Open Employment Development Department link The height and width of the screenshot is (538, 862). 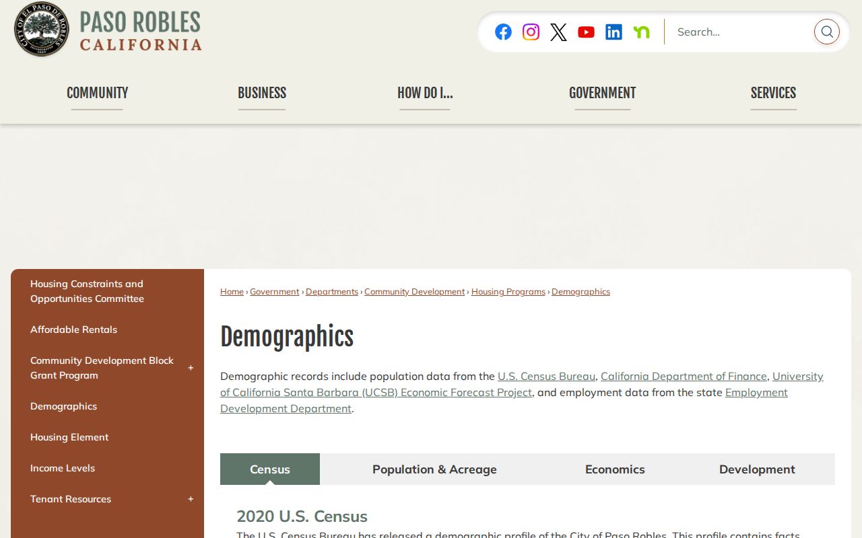click(x=756, y=393)
